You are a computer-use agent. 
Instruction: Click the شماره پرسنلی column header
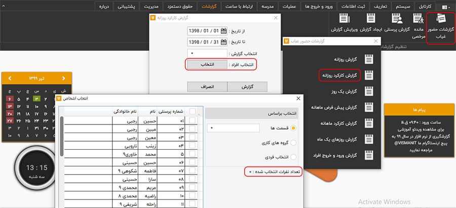(x=172, y=111)
